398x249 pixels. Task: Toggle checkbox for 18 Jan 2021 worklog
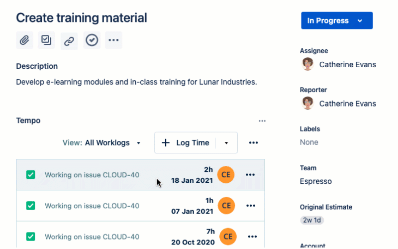point(31,175)
